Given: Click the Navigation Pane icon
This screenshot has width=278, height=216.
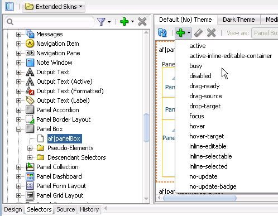Looking at the screenshot, I should click(30, 53).
